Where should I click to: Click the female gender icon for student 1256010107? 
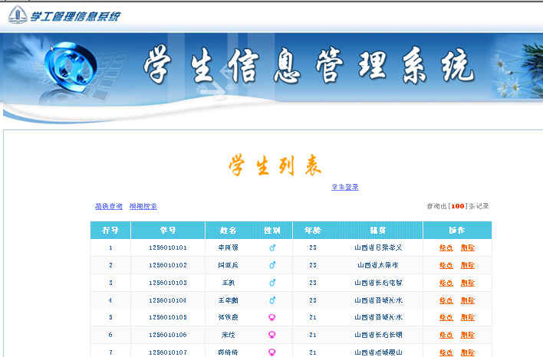pyautogui.click(x=272, y=352)
